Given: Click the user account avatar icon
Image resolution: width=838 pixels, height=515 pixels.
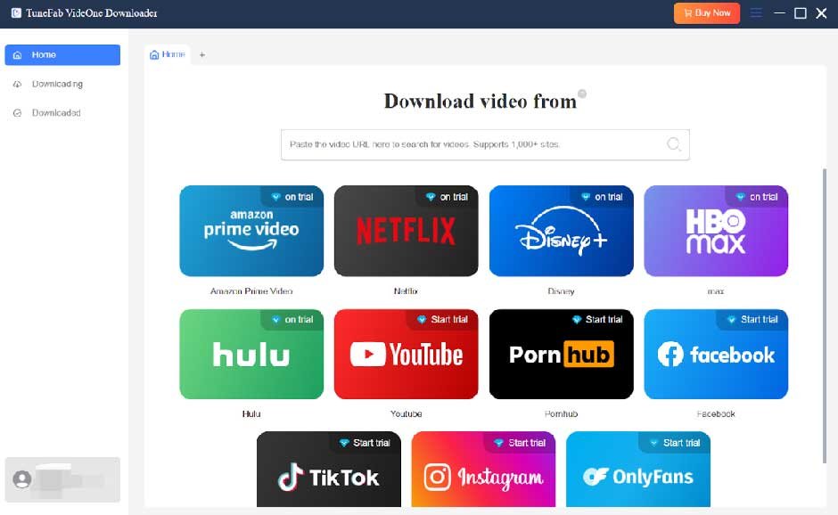Looking at the screenshot, I should (x=22, y=479).
